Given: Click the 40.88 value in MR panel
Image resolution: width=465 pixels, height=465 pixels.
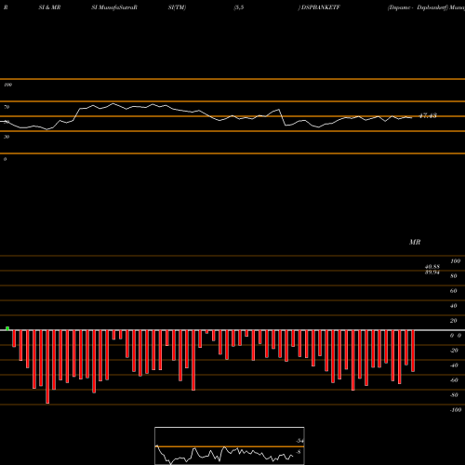Looking at the screenshot, I should click(x=432, y=267).
